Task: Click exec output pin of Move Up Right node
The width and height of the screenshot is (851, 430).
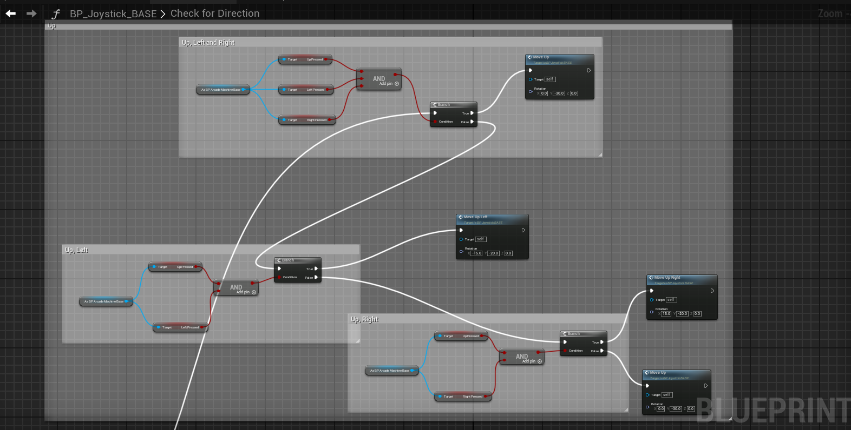Action: pos(712,291)
